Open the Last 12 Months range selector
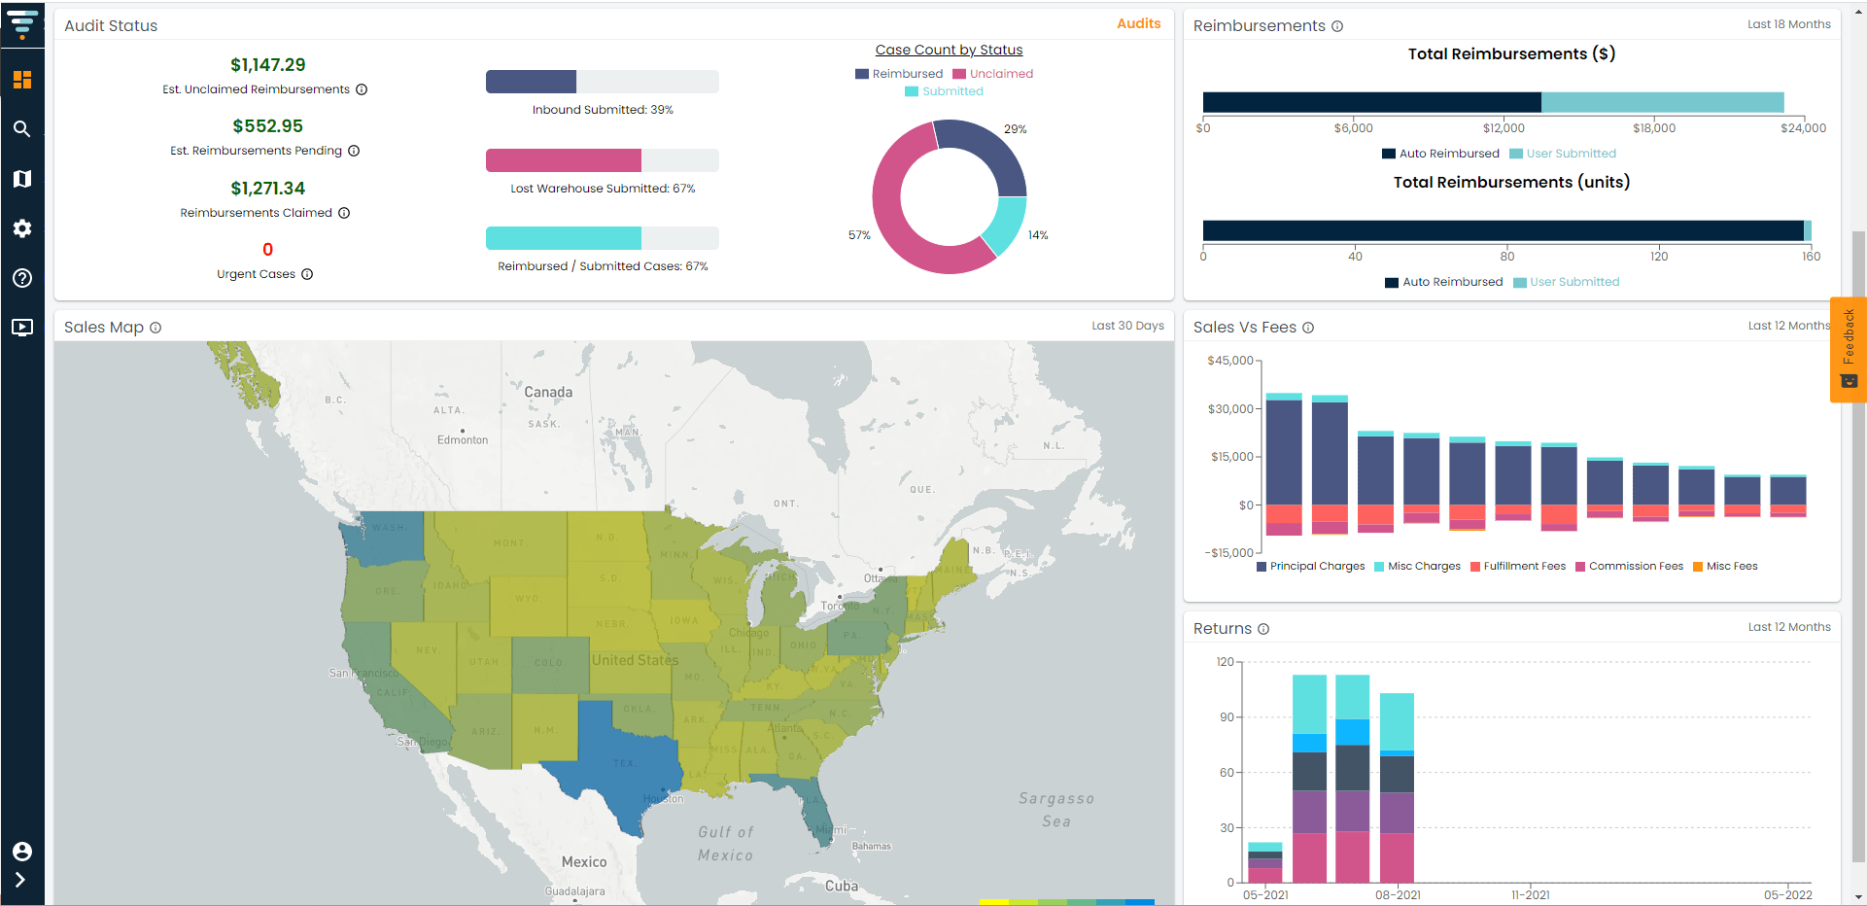Screen dimensions: 1867x906 pyautogui.click(x=1789, y=326)
